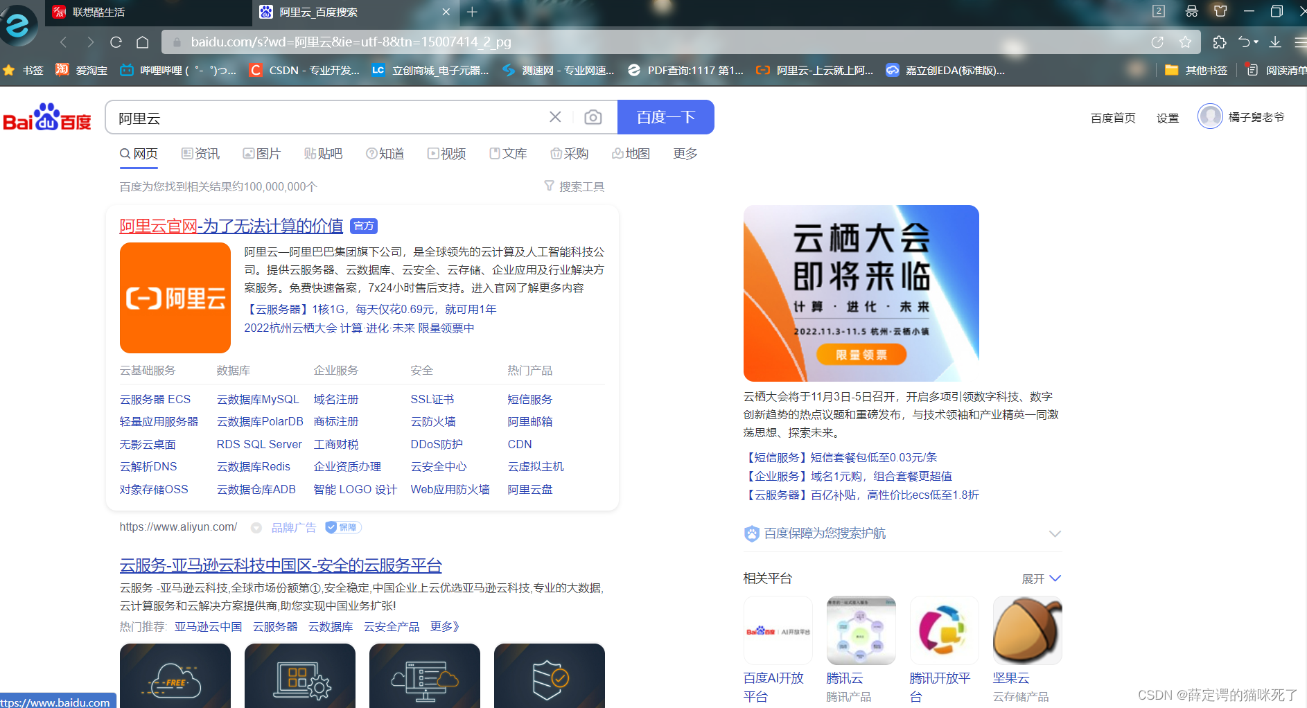Image resolution: width=1307 pixels, height=708 pixels.
Task: Open the 爱淘宝 bookmark
Action: pos(82,70)
